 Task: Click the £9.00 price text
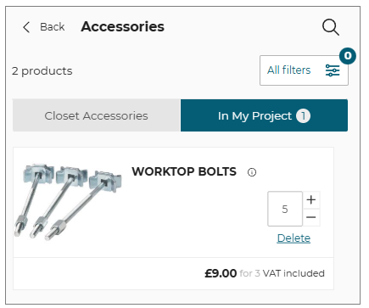point(221,273)
